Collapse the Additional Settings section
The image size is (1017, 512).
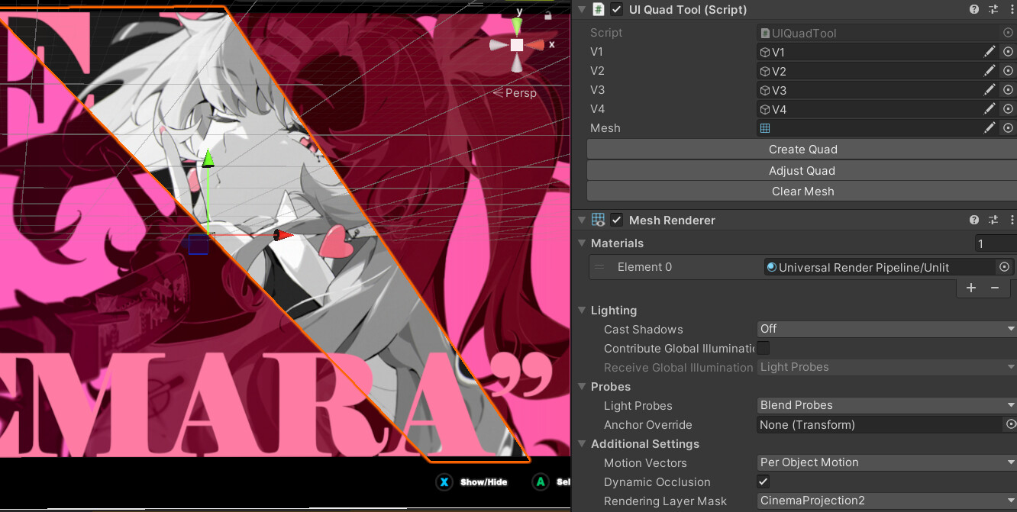coord(583,444)
